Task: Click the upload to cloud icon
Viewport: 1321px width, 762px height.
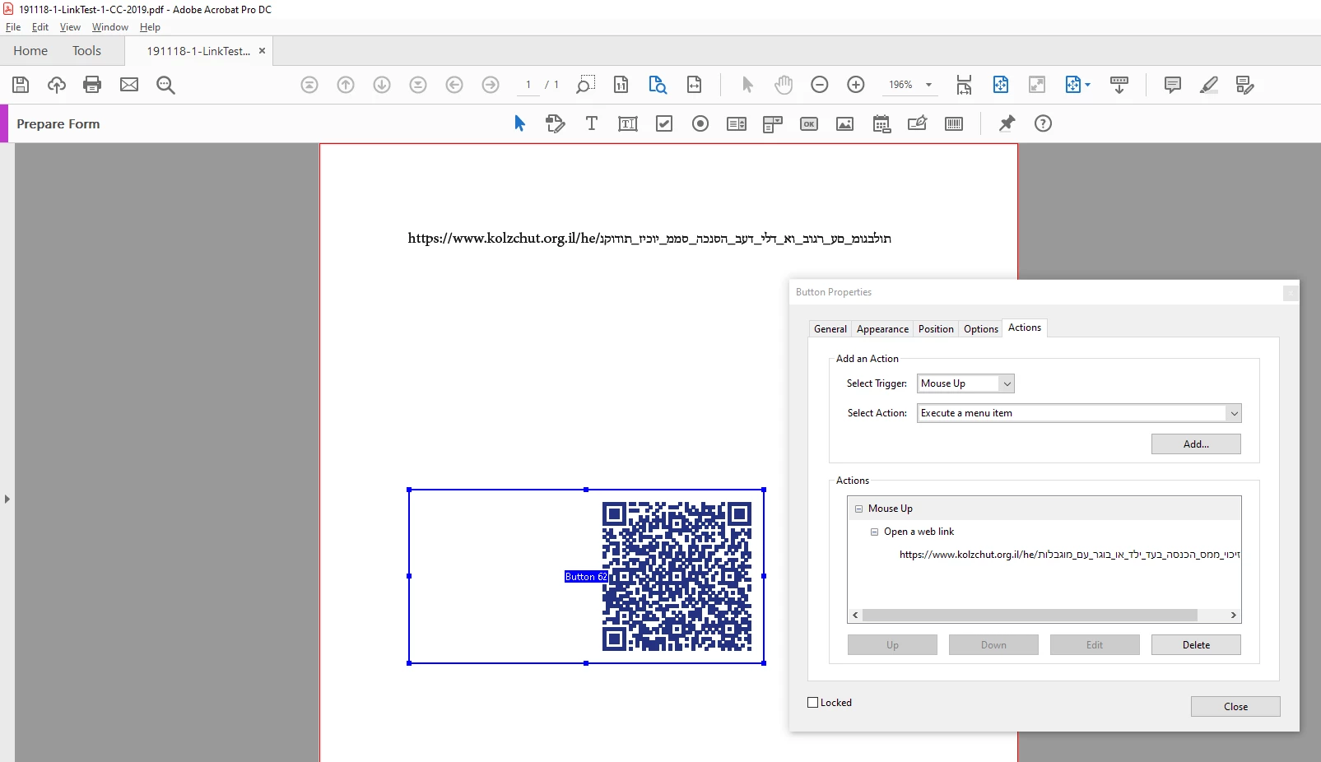Action: [56, 85]
